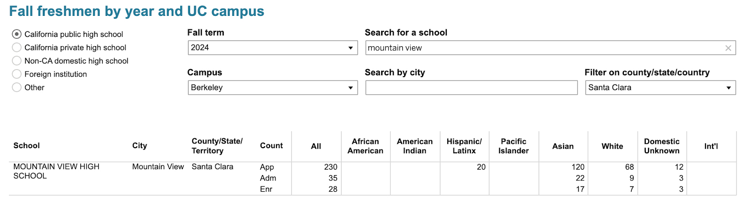Click the City column header
Viewport: 751px width, 207px height.
coord(139,146)
